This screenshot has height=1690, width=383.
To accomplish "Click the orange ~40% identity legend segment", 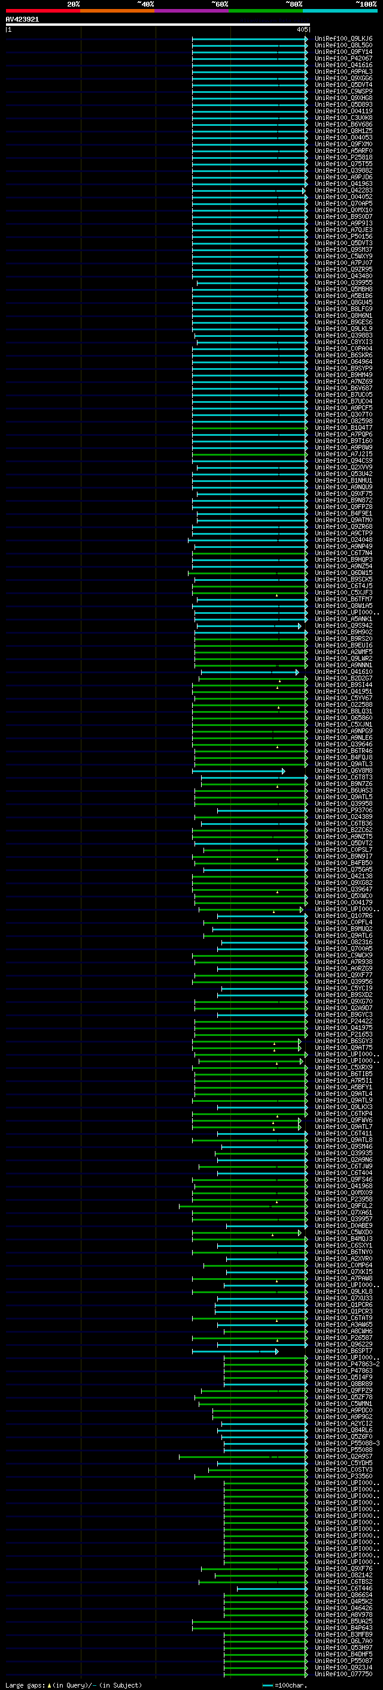I will coord(117,11).
